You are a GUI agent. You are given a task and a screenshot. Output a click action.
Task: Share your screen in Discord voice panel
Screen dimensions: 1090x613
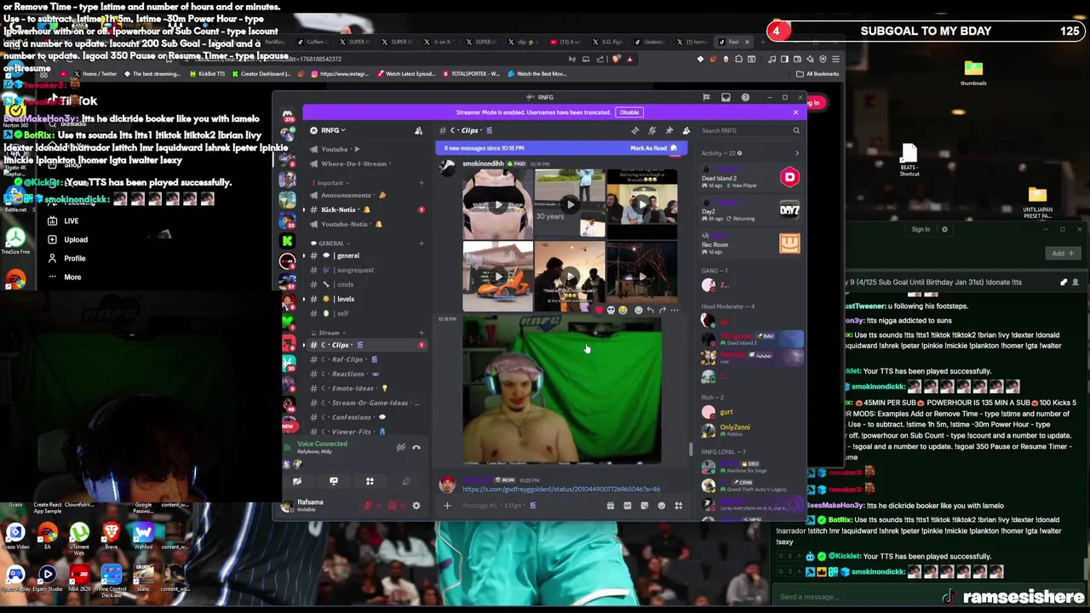334,481
